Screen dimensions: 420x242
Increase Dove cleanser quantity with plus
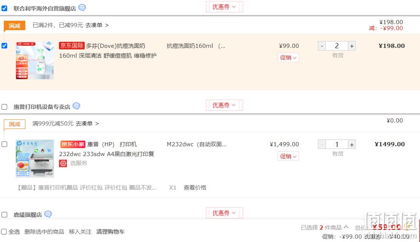(352, 46)
